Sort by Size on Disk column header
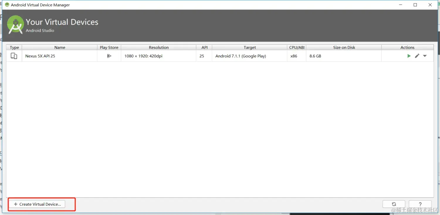This screenshot has width=440, height=215. pyautogui.click(x=344, y=47)
